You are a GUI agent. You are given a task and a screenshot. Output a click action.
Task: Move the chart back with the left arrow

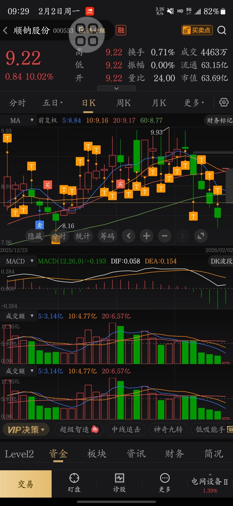[128, 236]
